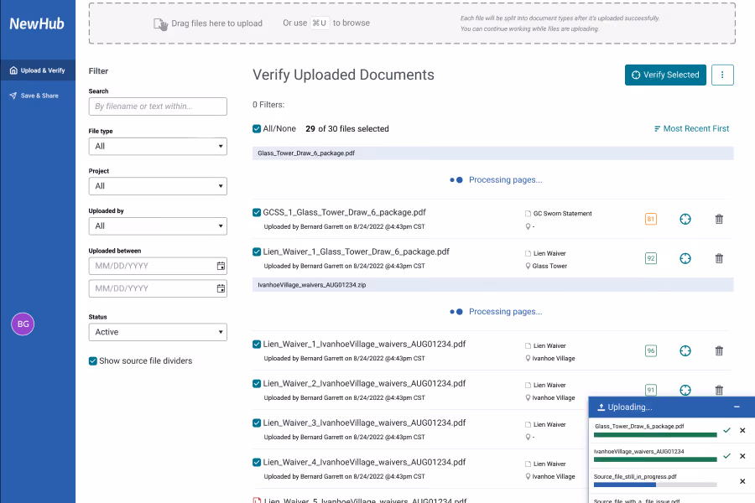The image size is (755, 503).
Task: Open the File type dropdown
Action: pos(158,147)
